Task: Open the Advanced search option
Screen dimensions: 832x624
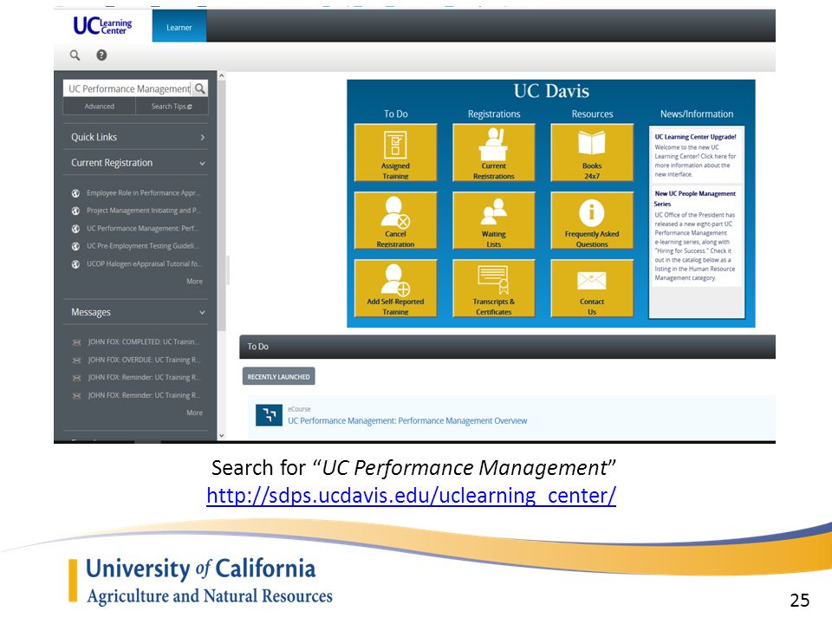Action: pyautogui.click(x=99, y=106)
